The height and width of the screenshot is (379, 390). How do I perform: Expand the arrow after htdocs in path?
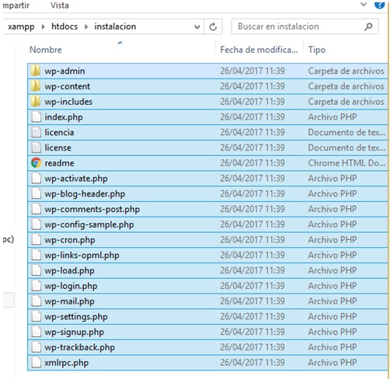pyautogui.click(x=86, y=26)
